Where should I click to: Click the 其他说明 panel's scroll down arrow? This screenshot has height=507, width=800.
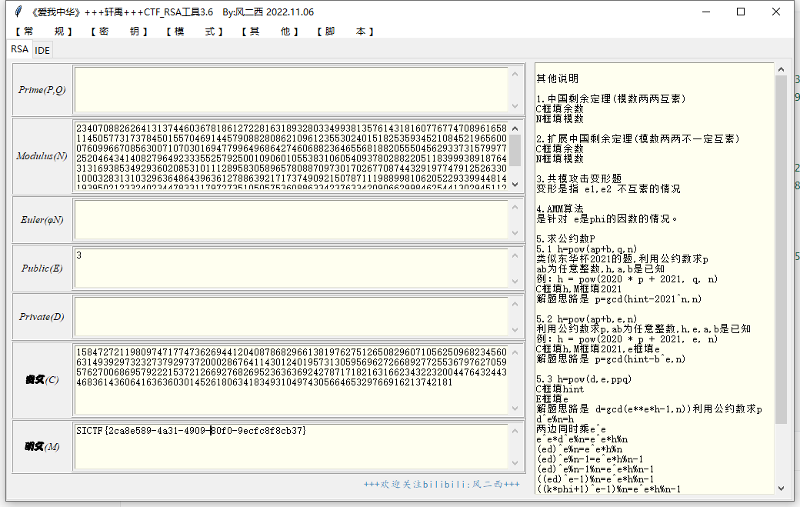click(781, 488)
